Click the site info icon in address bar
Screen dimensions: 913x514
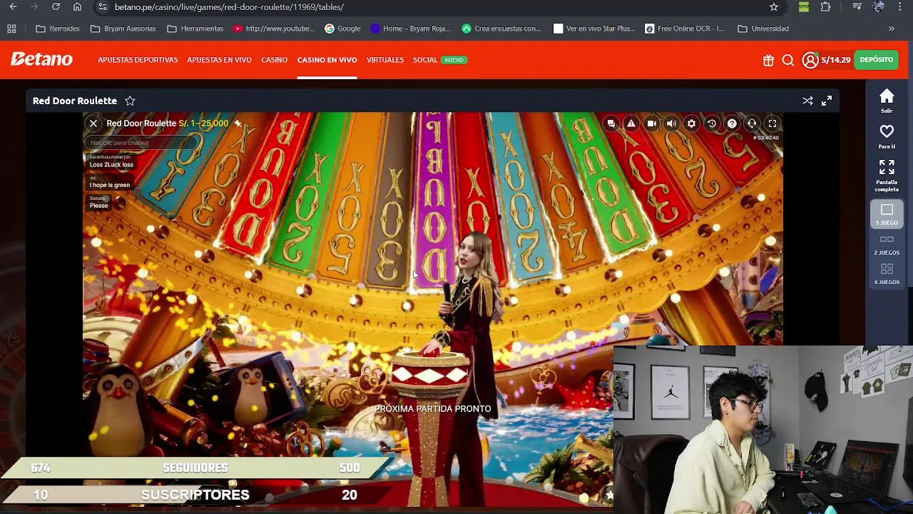click(103, 7)
